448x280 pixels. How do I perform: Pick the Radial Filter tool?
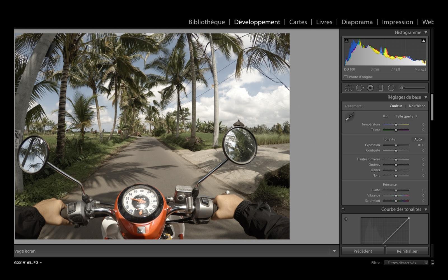[391, 88]
